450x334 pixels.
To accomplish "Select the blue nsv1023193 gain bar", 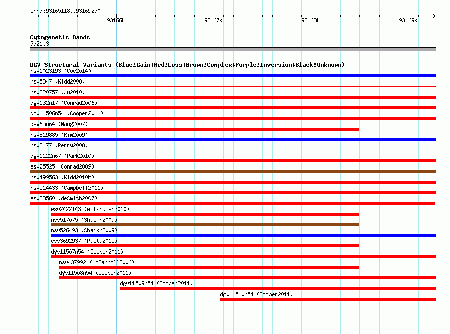I will coord(233,76).
